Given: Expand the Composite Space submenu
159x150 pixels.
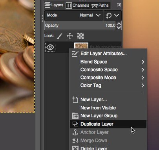Looking at the screenshot, I should [x=108, y=70].
